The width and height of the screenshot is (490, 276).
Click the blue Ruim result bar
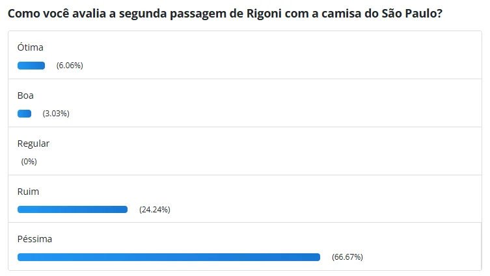click(x=72, y=209)
